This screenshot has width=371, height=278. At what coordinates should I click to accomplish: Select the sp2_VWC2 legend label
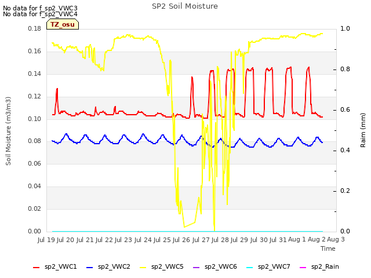coord(114,266)
